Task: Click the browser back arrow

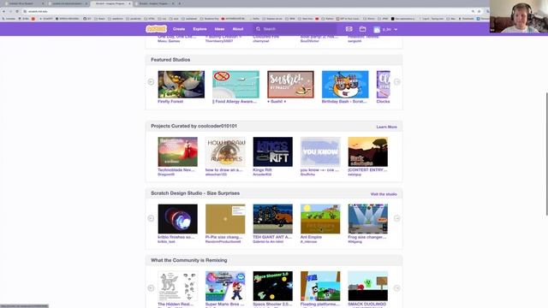Action: (3, 11)
